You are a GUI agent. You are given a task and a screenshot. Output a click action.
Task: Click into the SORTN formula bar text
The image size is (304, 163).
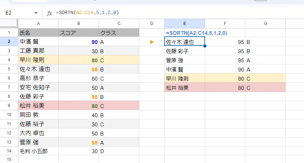click(87, 13)
